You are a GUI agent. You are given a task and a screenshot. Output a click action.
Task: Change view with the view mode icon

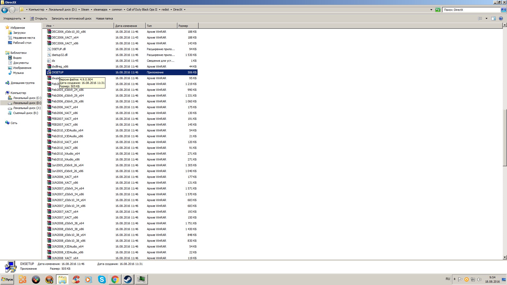480,18
